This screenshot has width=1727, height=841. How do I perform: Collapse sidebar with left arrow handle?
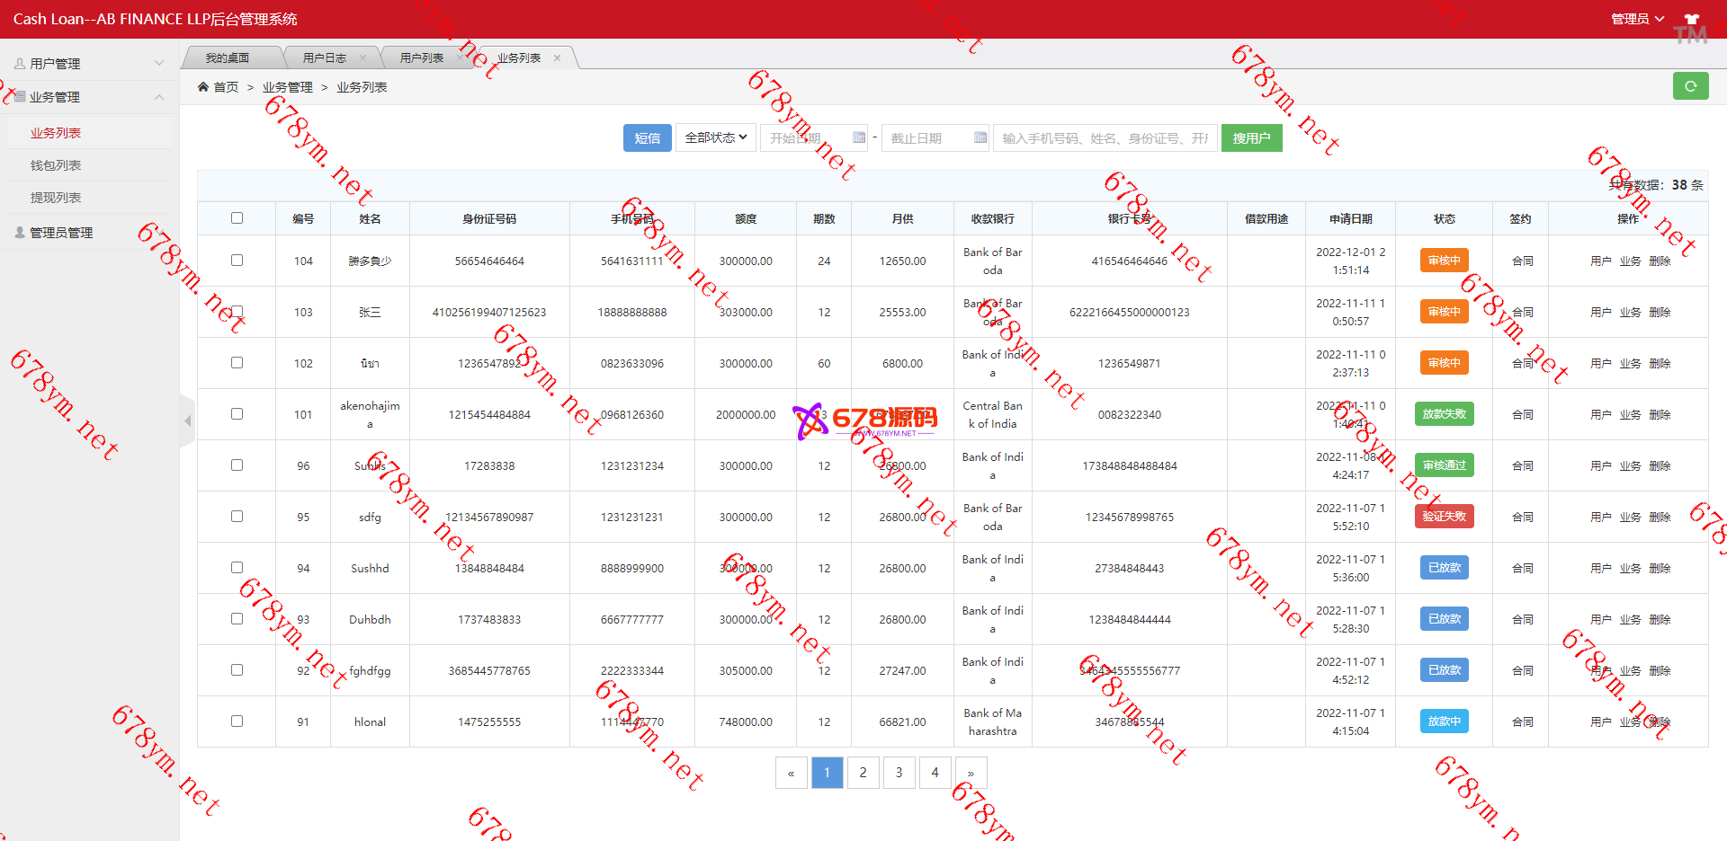[x=187, y=420]
